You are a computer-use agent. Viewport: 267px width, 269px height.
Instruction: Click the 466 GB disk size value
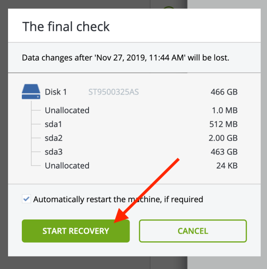(224, 92)
